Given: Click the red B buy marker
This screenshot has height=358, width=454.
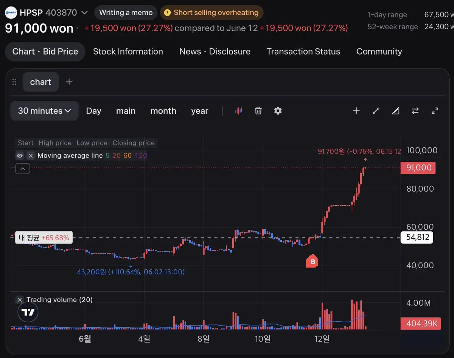Looking at the screenshot, I should tap(313, 261).
